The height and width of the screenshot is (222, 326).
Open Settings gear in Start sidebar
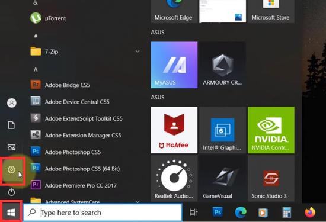coord(11,170)
